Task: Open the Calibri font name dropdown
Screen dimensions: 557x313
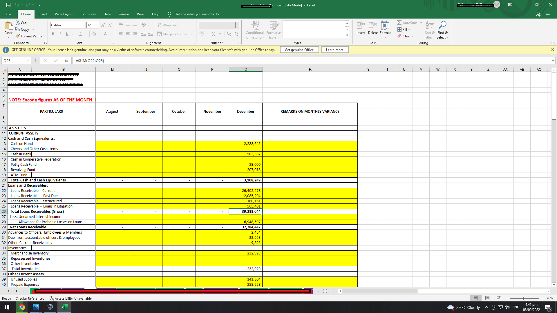Action: [x=84, y=25]
